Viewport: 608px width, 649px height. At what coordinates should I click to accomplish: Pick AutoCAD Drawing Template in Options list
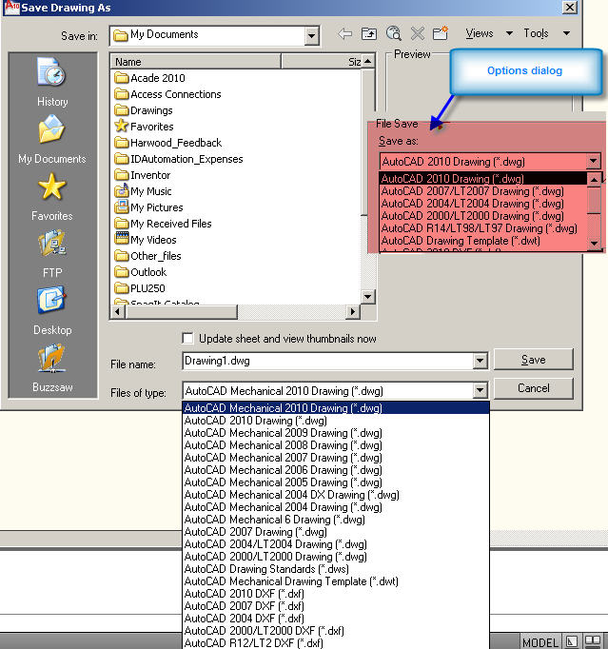click(x=483, y=241)
